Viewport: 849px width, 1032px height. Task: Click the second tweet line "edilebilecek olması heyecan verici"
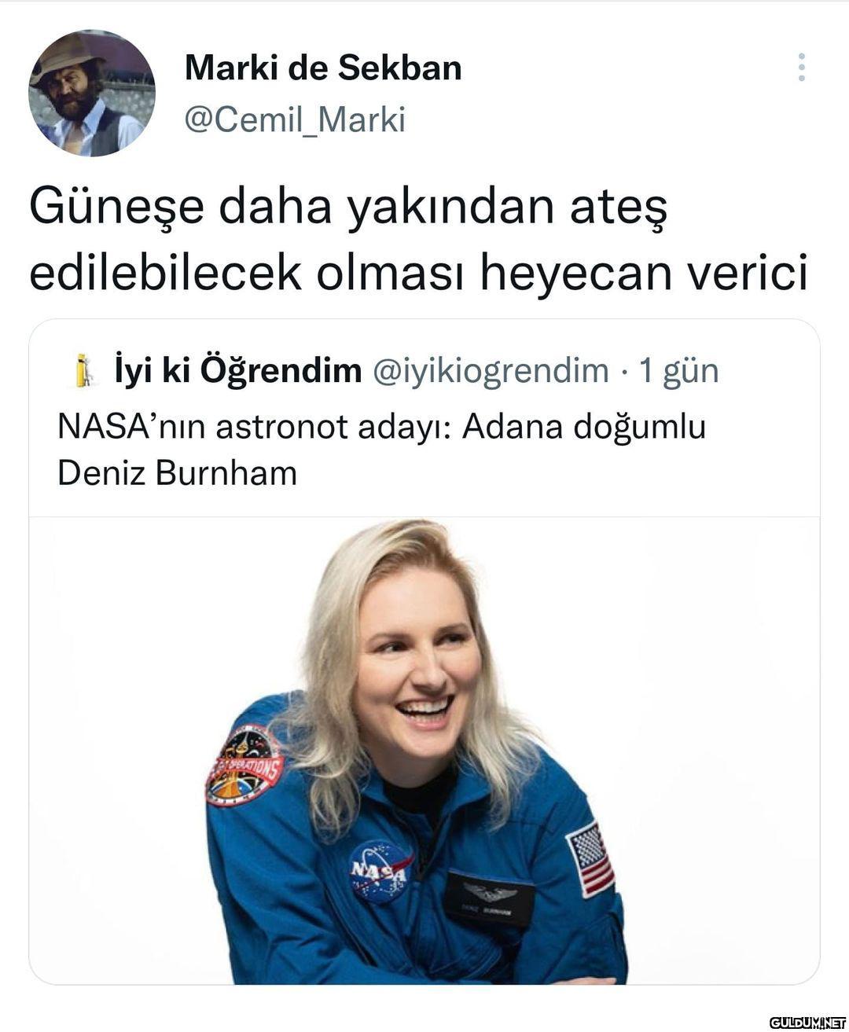[418, 273]
